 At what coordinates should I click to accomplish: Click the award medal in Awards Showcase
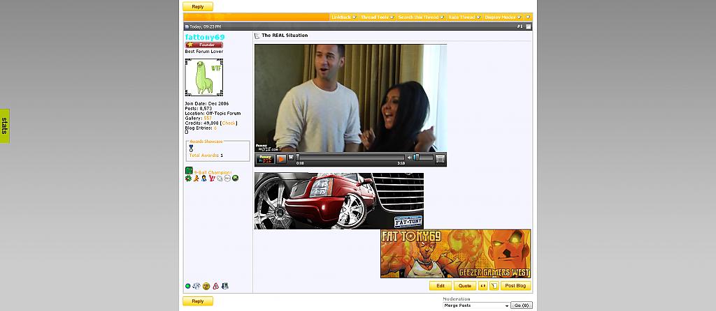coord(191,149)
